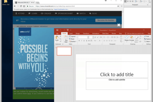Toggle Center alignment in PowerPoint's Paragraph group
This screenshot has width=153, height=102.
[x=107, y=41]
